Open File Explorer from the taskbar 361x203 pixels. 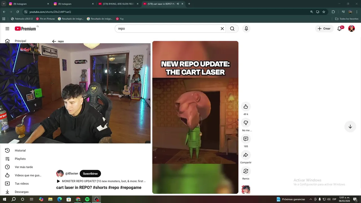pyautogui.click(x=50, y=199)
